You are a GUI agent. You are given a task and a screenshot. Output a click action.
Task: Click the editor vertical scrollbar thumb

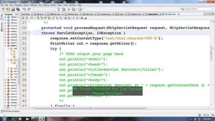211,53
